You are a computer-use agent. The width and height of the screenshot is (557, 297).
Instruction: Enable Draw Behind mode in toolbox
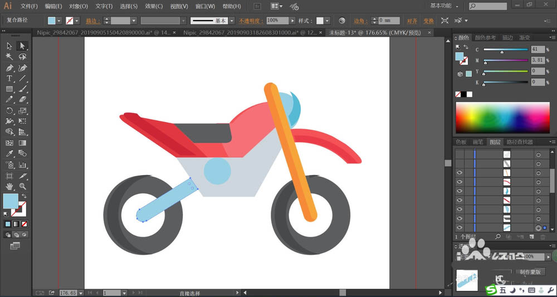16,235
